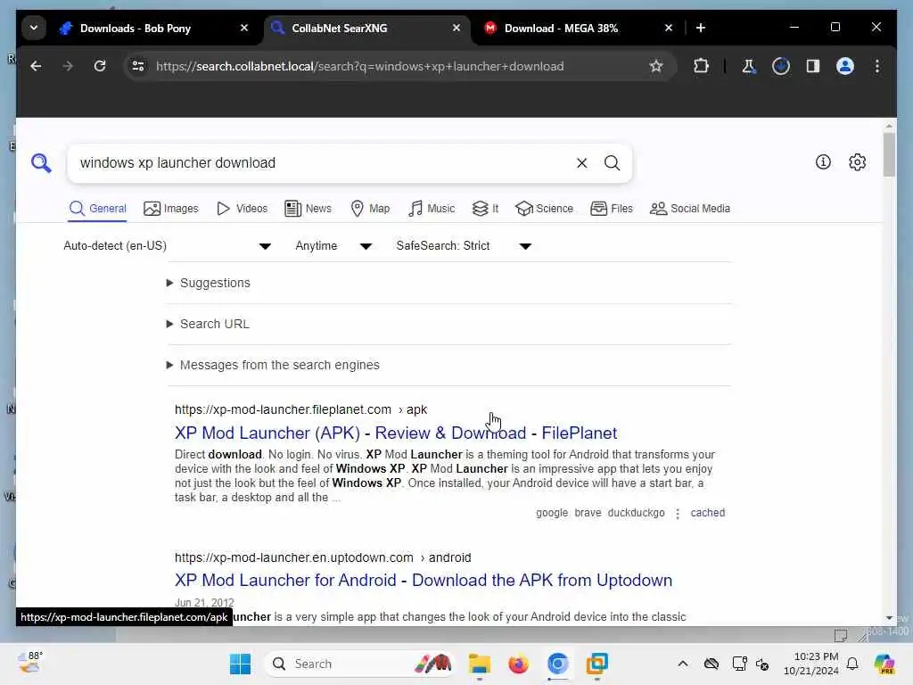This screenshot has height=685, width=913.
Task: Click the google engine label
Action: click(x=552, y=513)
